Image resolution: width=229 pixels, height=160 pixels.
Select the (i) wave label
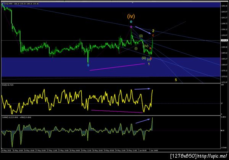136,48
